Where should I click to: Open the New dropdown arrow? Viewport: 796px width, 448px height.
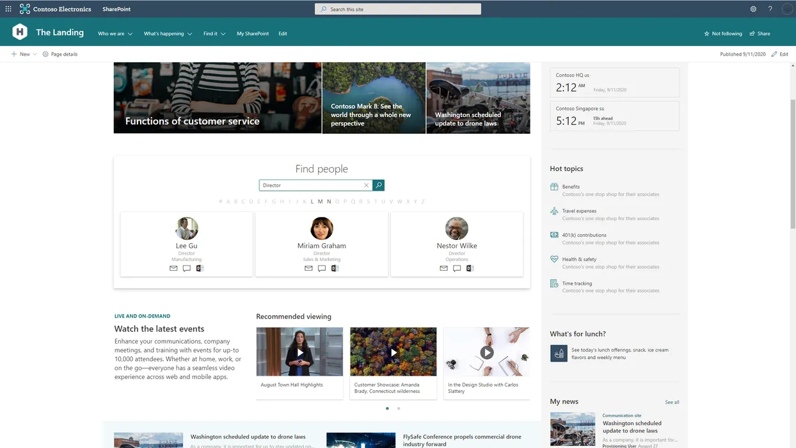34,54
